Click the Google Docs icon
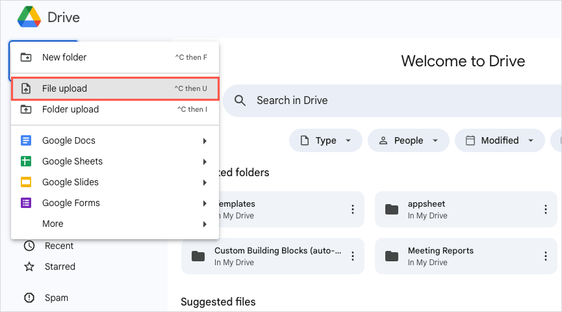 (x=26, y=140)
